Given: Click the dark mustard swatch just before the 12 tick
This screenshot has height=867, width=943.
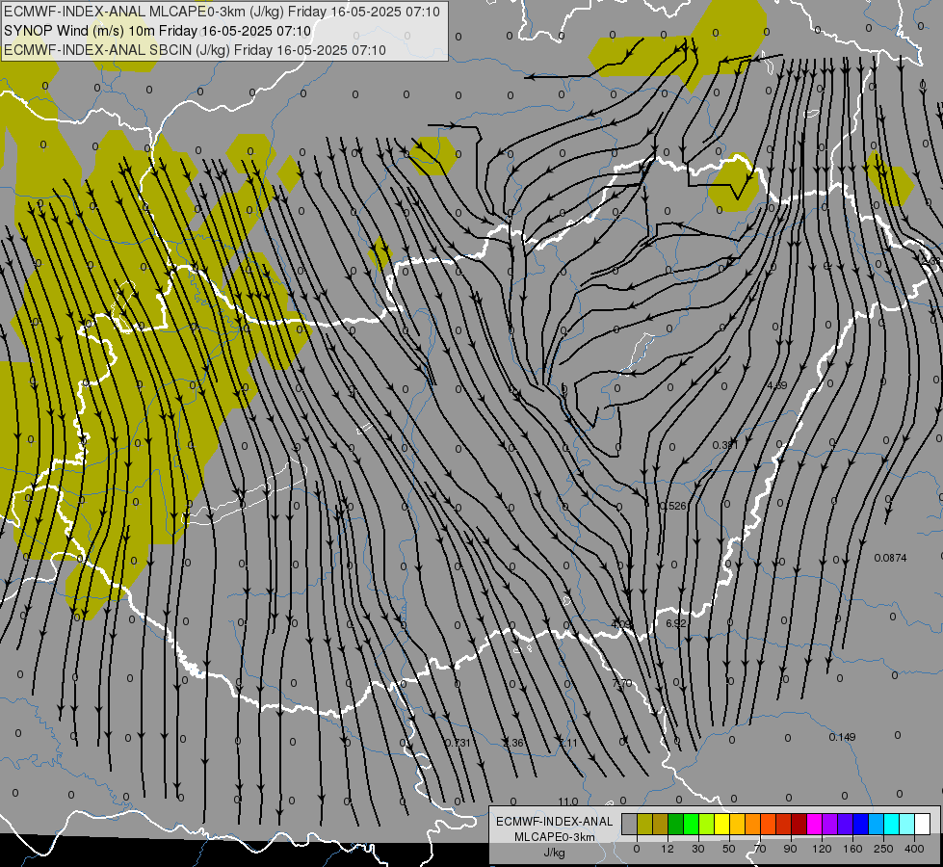Looking at the screenshot, I should [x=661, y=824].
